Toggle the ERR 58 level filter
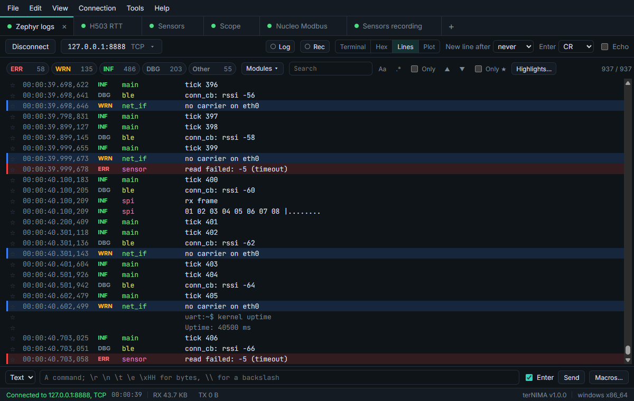The image size is (634, 401). 27,69
